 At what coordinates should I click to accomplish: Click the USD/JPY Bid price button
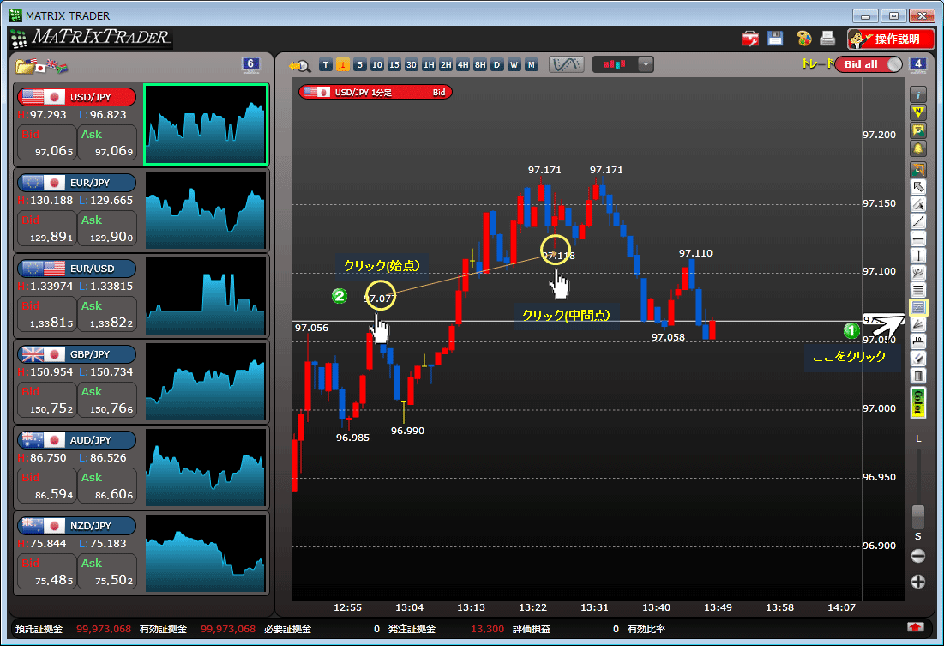coord(47,142)
